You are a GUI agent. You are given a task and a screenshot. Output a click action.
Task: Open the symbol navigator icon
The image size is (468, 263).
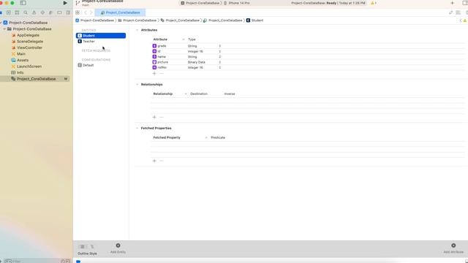[x=17, y=12]
